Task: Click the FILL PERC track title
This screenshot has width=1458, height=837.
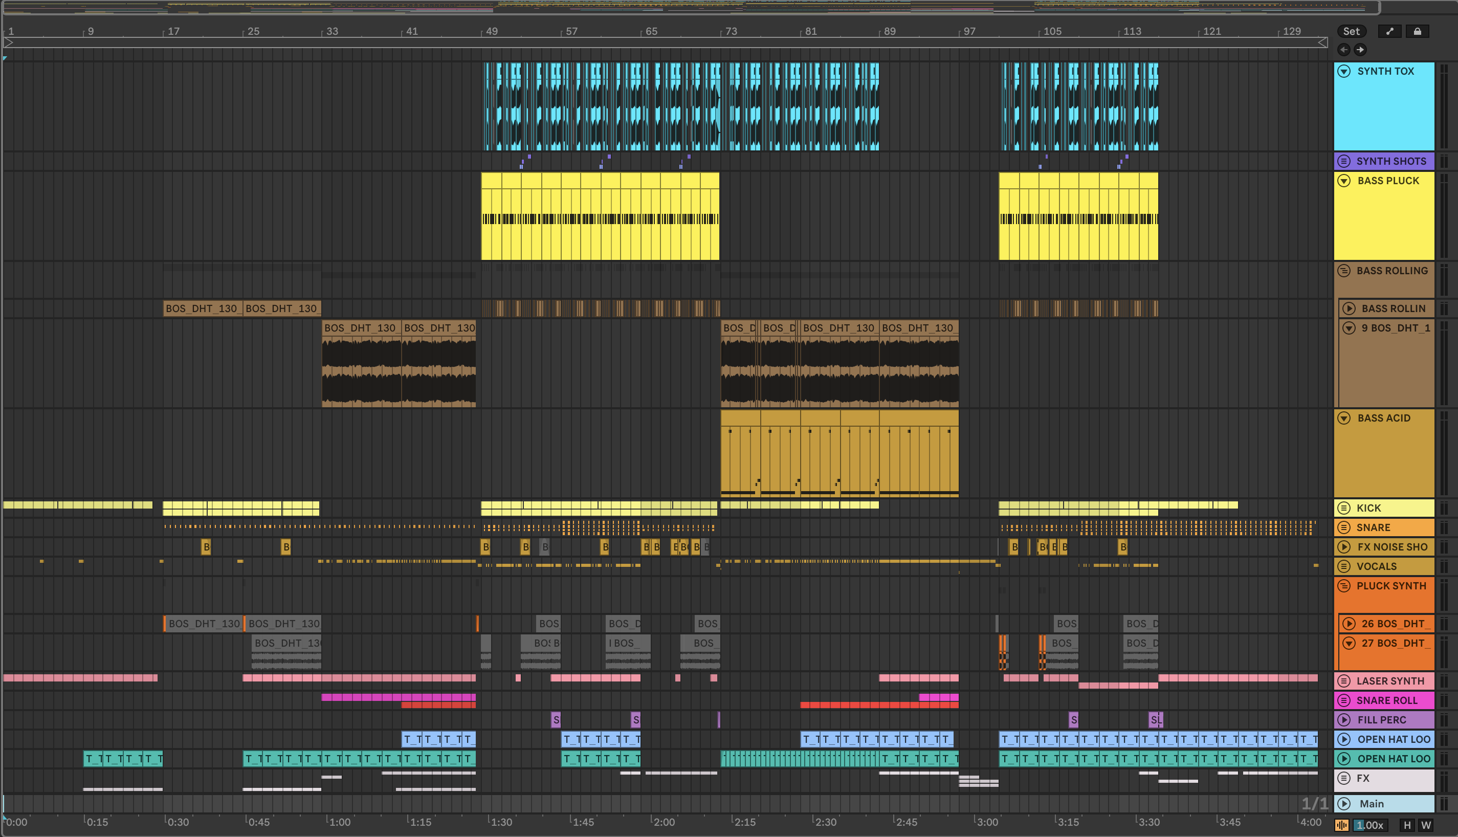Action: (x=1382, y=720)
